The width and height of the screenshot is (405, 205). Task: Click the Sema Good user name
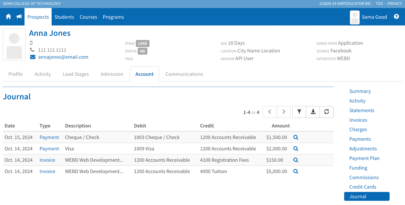point(374,17)
